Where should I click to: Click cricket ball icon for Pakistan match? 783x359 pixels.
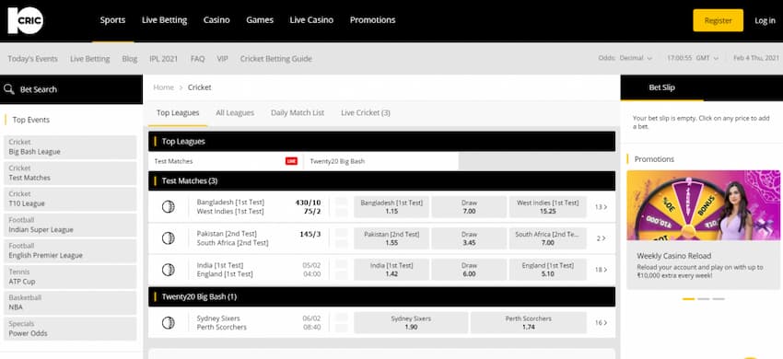pos(169,238)
